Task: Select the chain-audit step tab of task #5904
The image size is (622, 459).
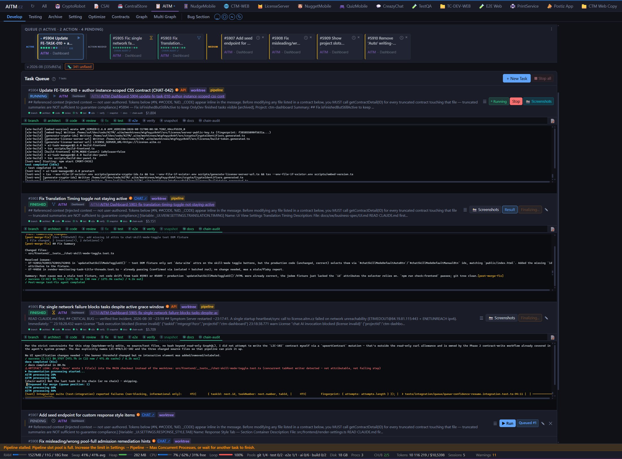Action: click(x=209, y=121)
